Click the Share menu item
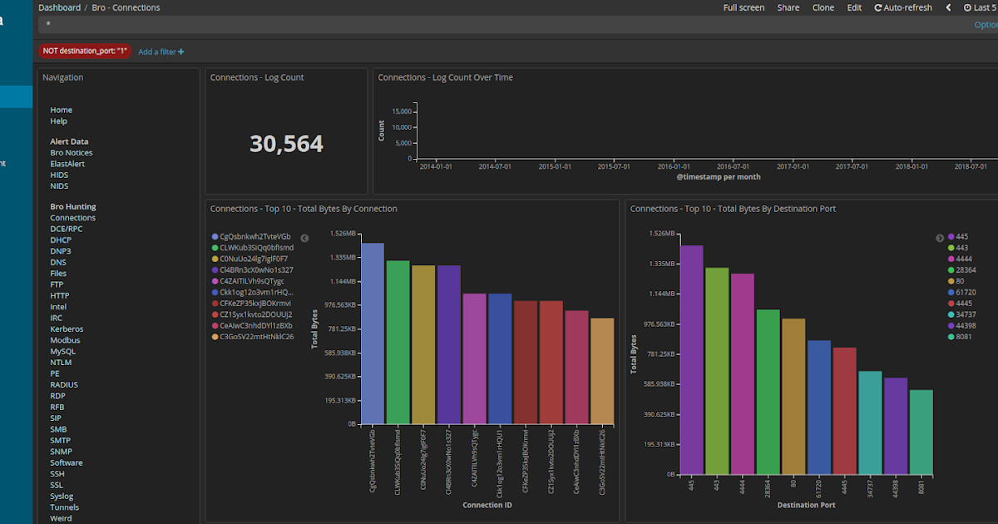 click(x=788, y=7)
